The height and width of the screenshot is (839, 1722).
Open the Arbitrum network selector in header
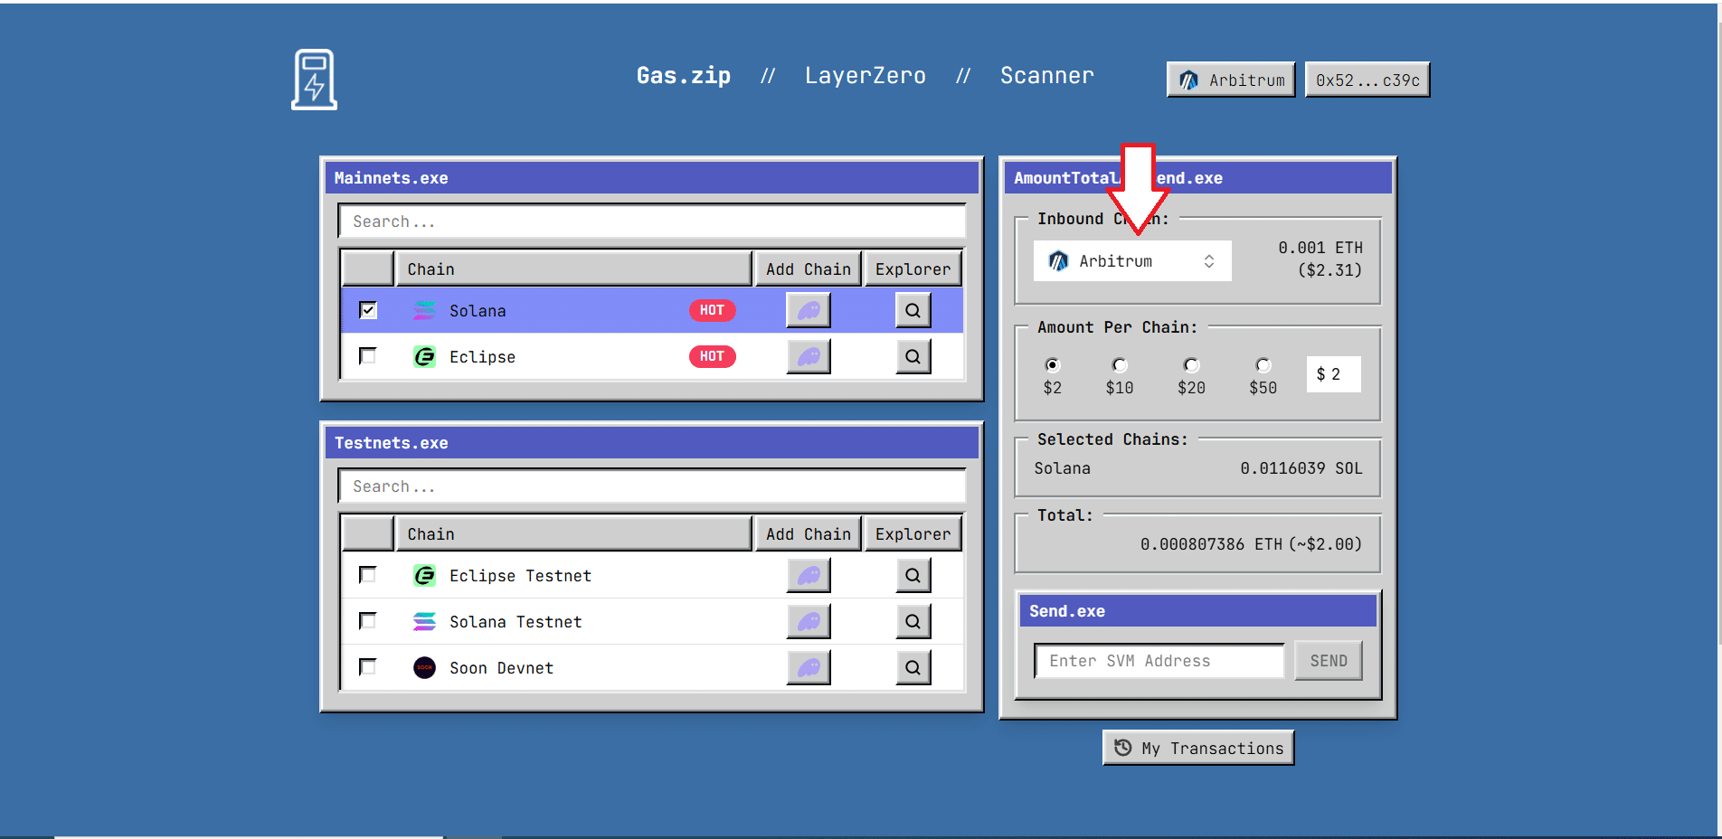coord(1231,80)
